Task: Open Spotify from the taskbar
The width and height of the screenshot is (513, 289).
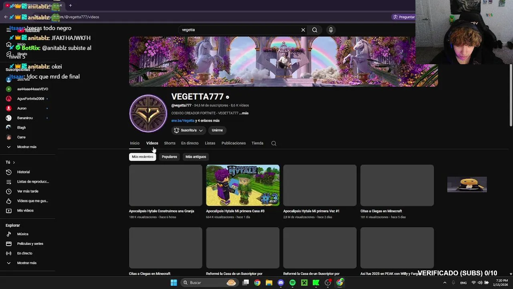Action: point(293,283)
